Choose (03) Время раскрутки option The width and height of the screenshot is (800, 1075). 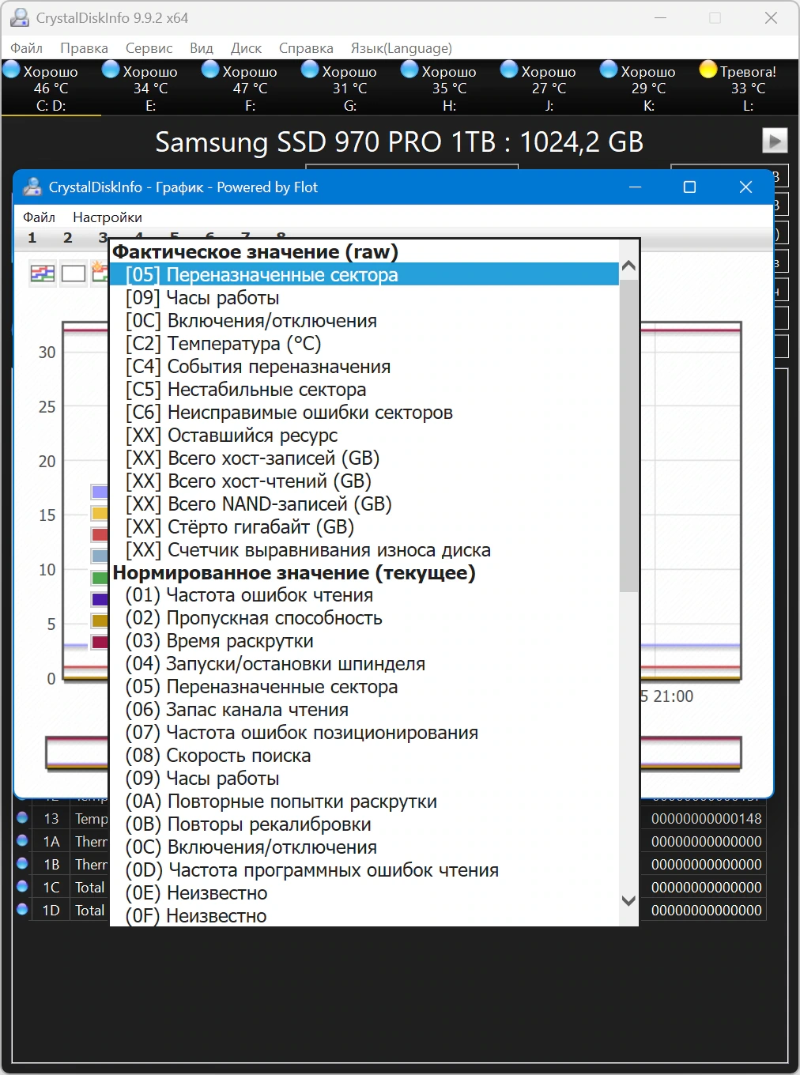364,640
